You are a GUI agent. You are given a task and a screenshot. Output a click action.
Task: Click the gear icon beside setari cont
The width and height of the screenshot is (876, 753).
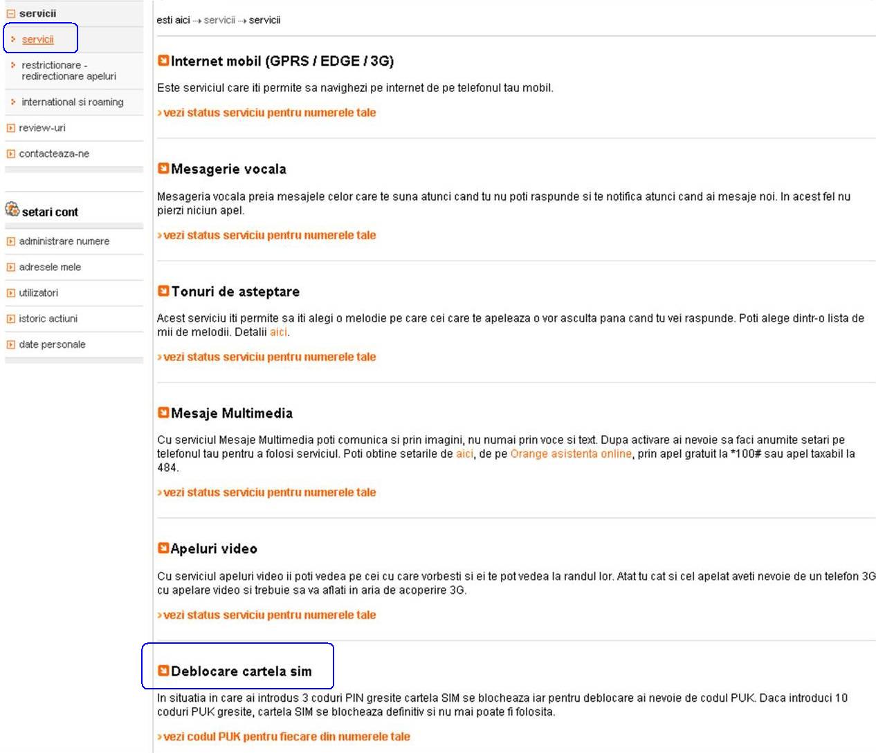click(x=12, y=210)
